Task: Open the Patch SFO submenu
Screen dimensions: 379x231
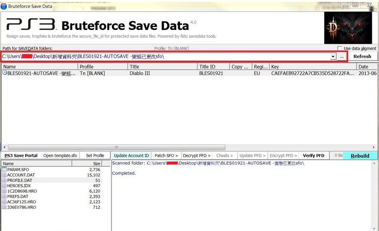Action: tap(166, 156)
